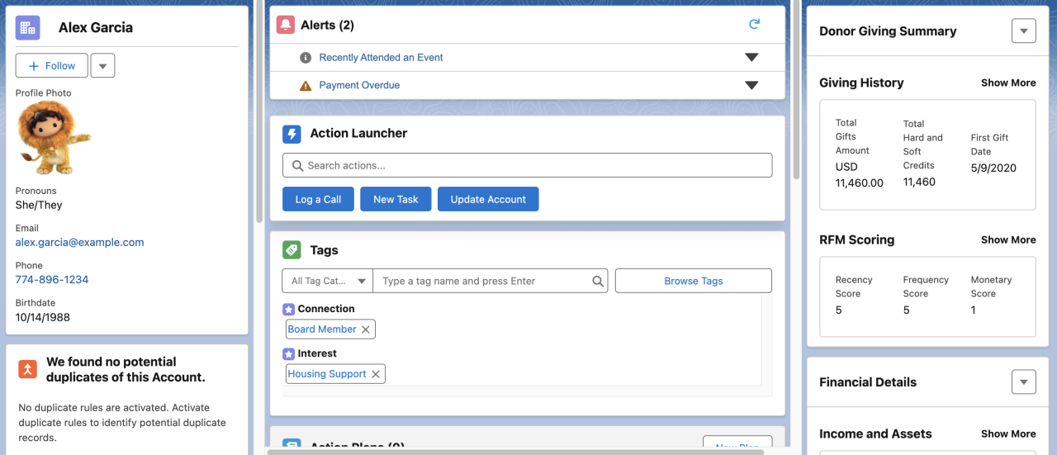Click the info icon for Recently Attended an Event
Image resolution: width=1057 pixels, height=455 pixels.
(306, 58)
